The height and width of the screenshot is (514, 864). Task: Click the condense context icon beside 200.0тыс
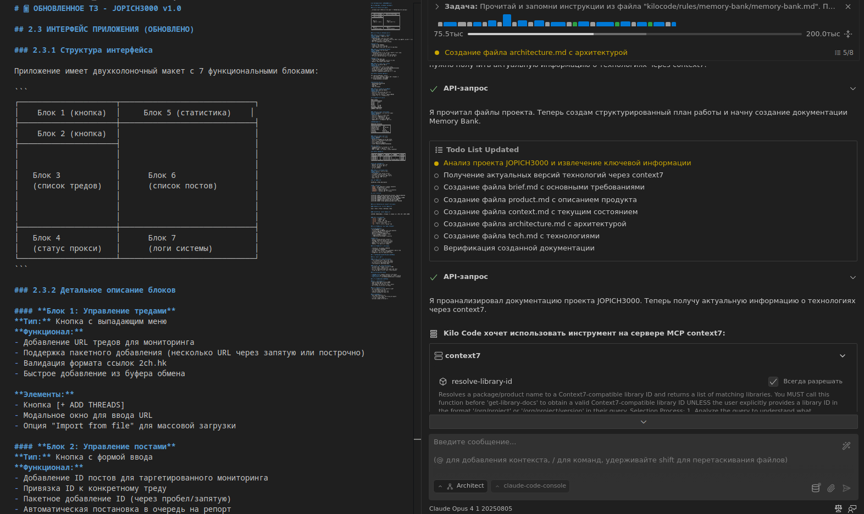848,34
